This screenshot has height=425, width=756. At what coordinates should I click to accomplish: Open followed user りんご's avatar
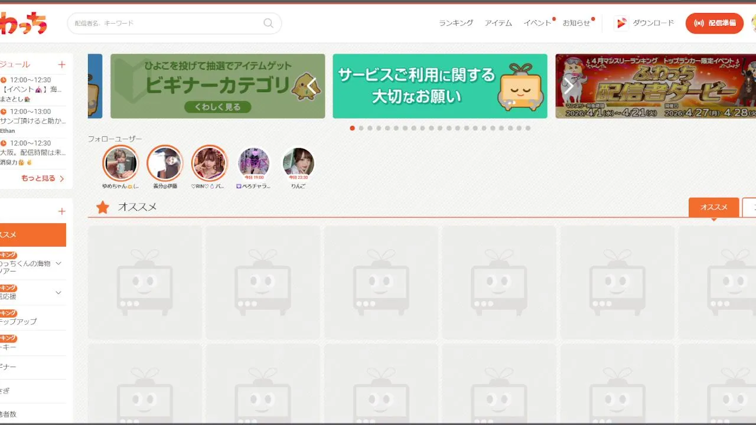[298, 163]
